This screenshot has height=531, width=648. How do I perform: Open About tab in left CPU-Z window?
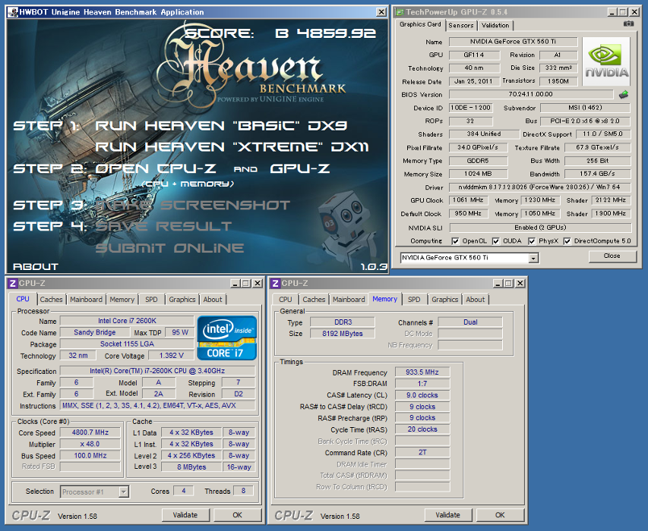click(x=213, y=300)
